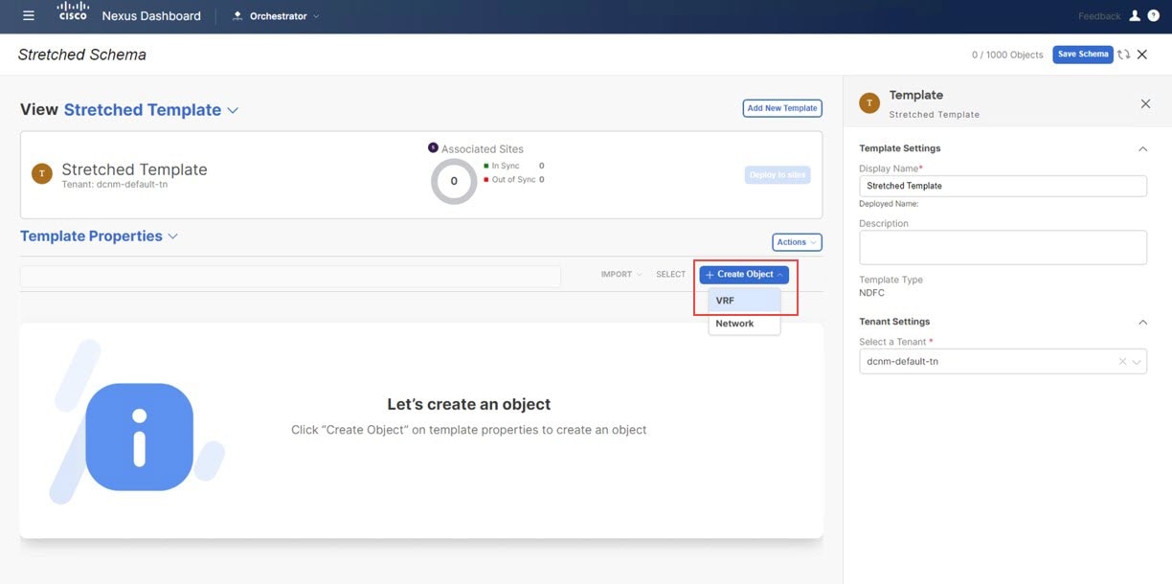Click the 'Deployed Name:' label

[x=889, y=204]
